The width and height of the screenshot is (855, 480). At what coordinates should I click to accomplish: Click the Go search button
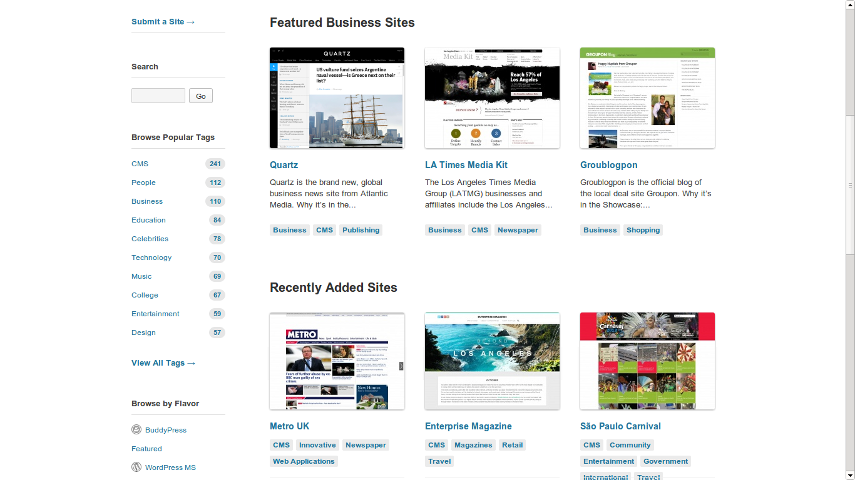pyautogui.click(x=201, y=96)
